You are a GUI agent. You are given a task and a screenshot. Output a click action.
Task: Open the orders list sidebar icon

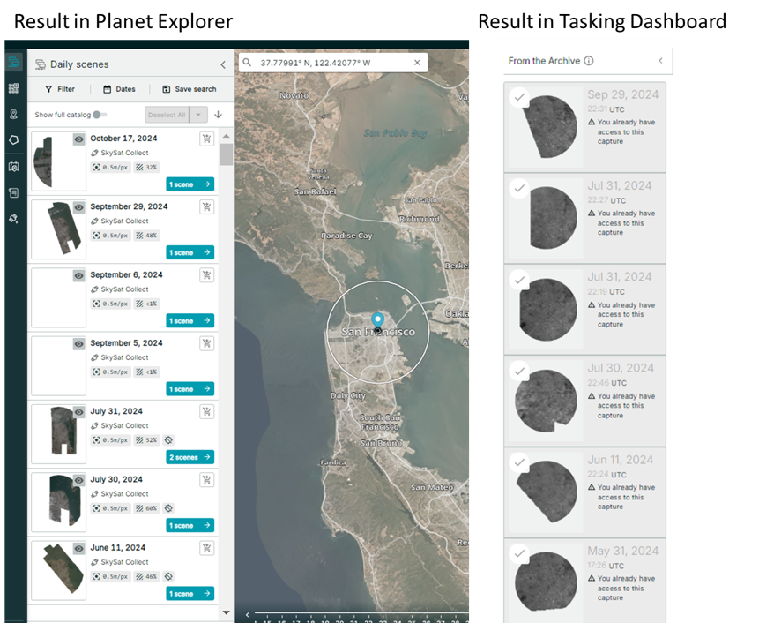coord(13,192)
